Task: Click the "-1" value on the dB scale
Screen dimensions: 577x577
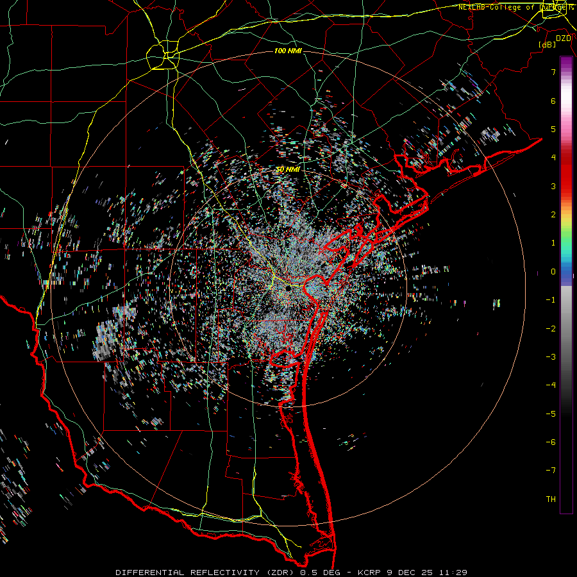Action: pyautogui.click(x=551, y=300)
